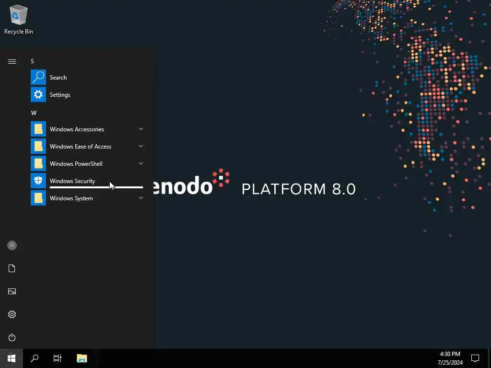The image size is (491, 368).
Task: Open taskbar Search magnifier
Action: [35, 358]
